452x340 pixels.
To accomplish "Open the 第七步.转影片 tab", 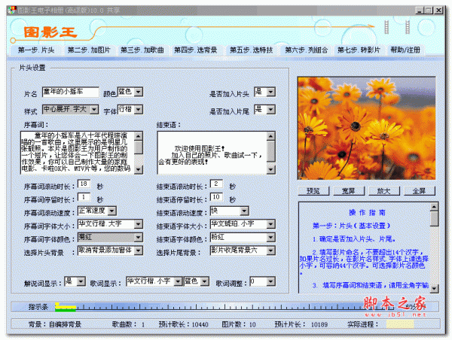I will pos(359,50).
